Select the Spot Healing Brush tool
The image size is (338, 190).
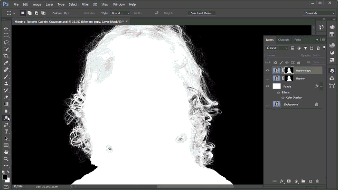pos(6,70)
